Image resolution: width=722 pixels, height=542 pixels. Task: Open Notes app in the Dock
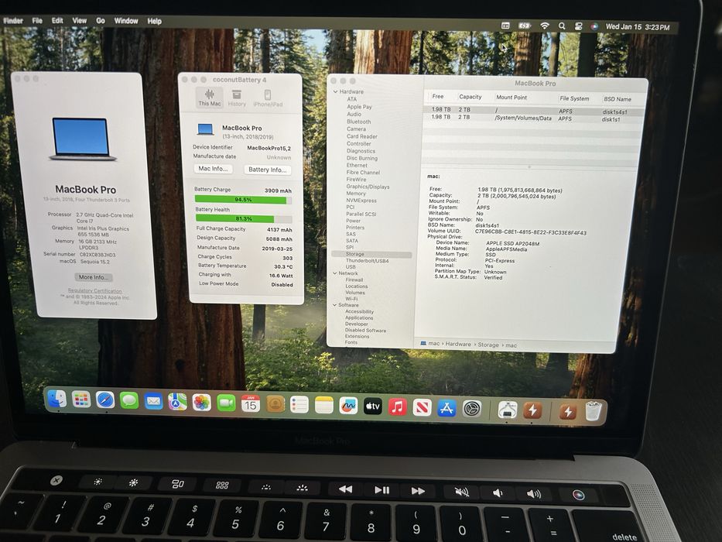(x=323, y=406)
